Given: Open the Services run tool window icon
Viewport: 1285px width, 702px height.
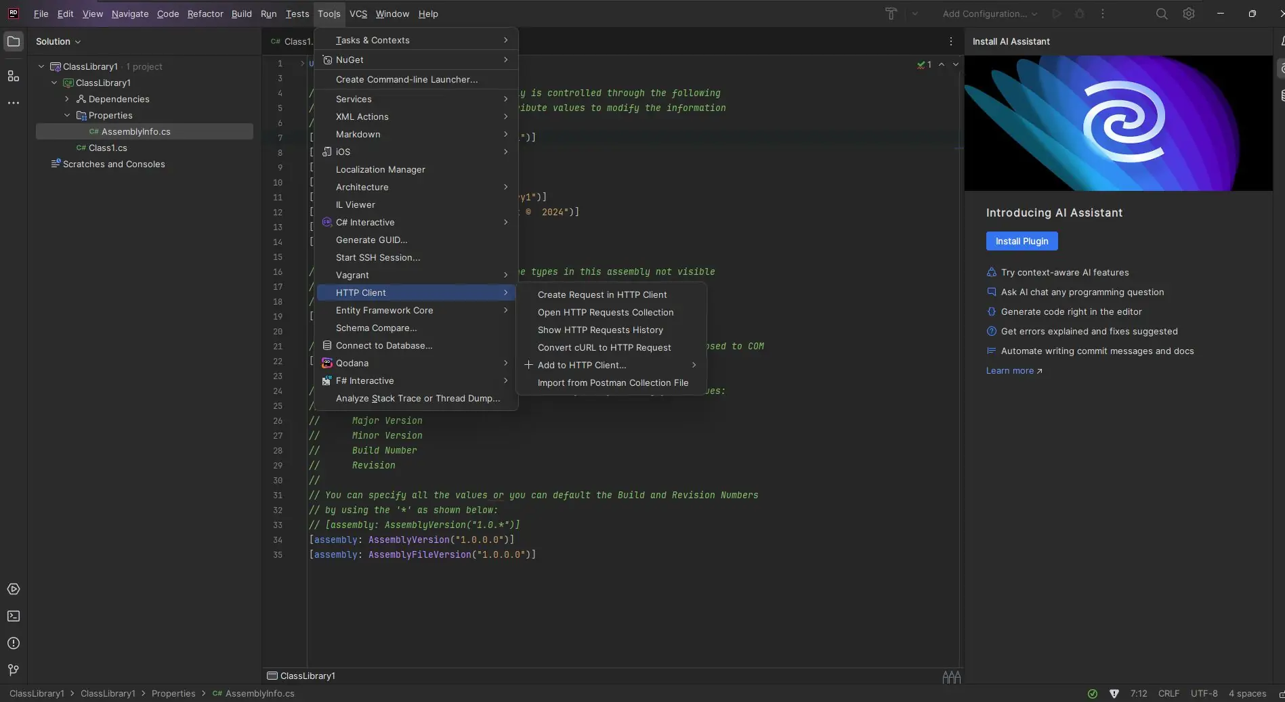Looking at the screenshot, I should pos(14,589).
